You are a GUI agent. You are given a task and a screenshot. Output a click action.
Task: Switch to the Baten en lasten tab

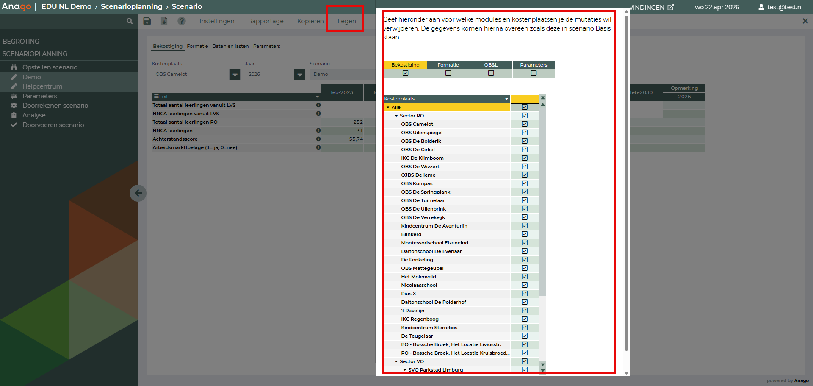[x=230, y=46]
